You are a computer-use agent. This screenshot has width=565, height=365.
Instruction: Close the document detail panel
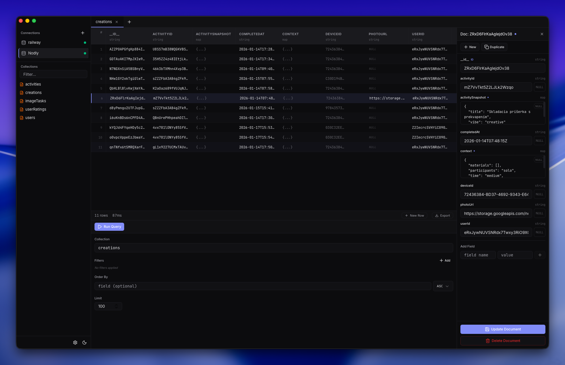542,34
